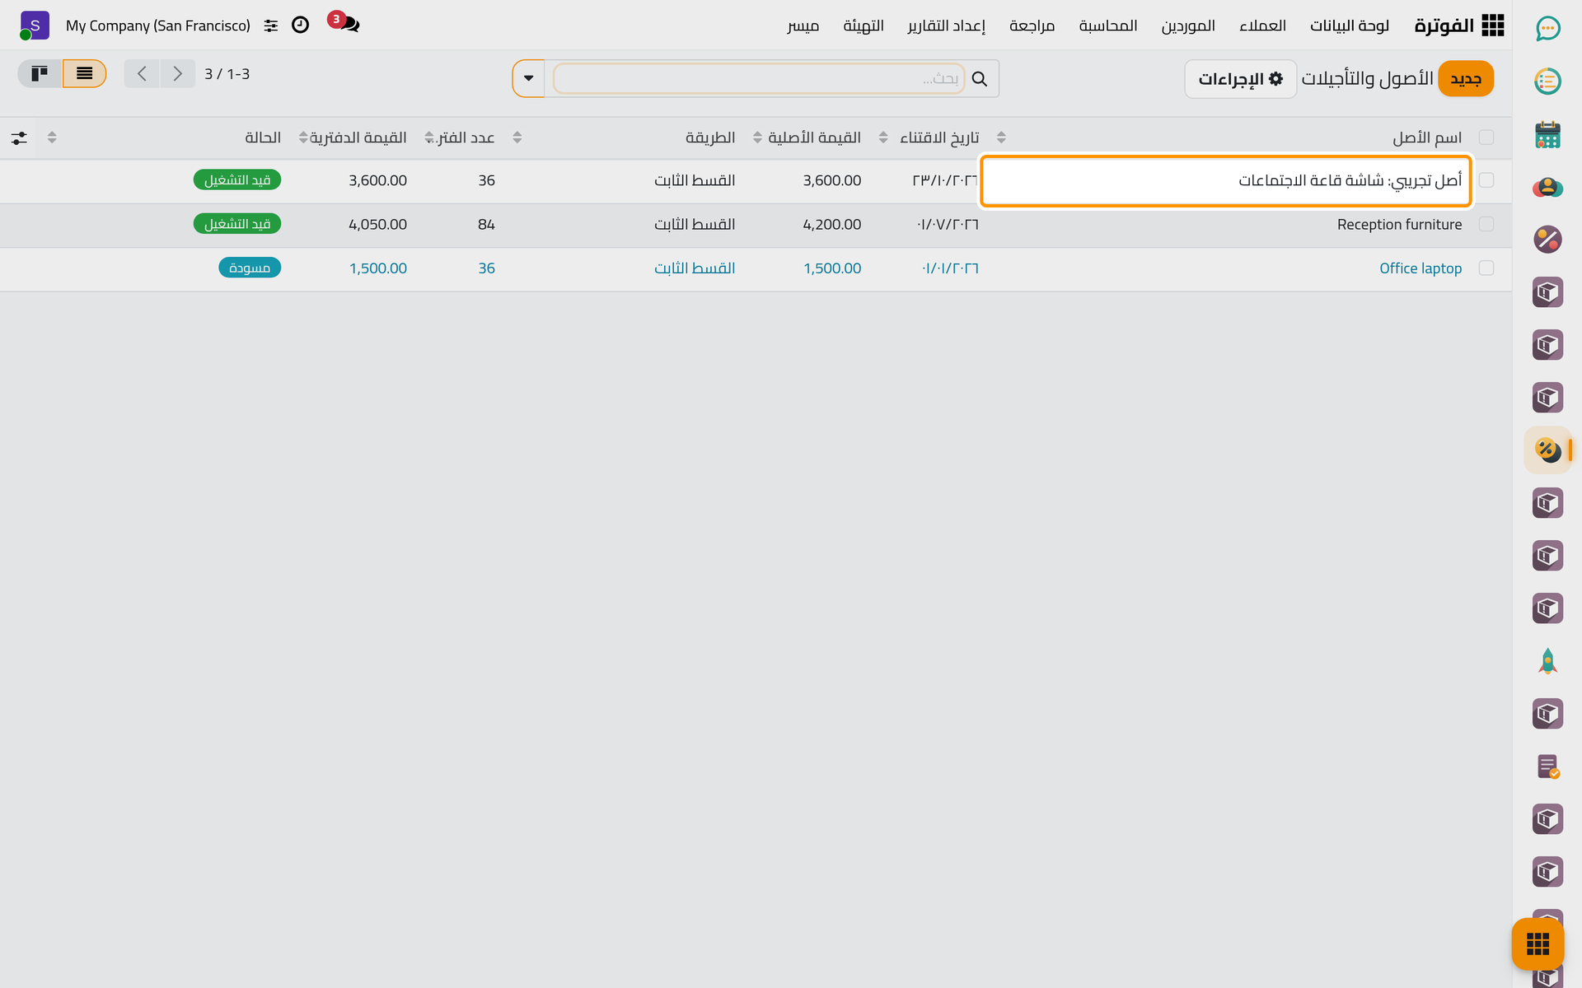Open the Office laptop asset record
Viewport: 1582px width, 988px height.
click(x=1421, y=268)
